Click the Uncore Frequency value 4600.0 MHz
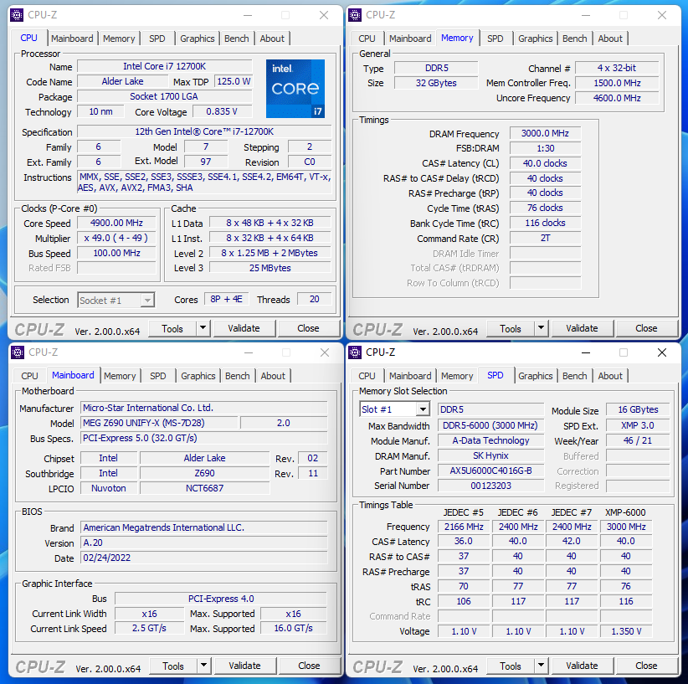The image size is (688, 684). [x=617, y=98]
